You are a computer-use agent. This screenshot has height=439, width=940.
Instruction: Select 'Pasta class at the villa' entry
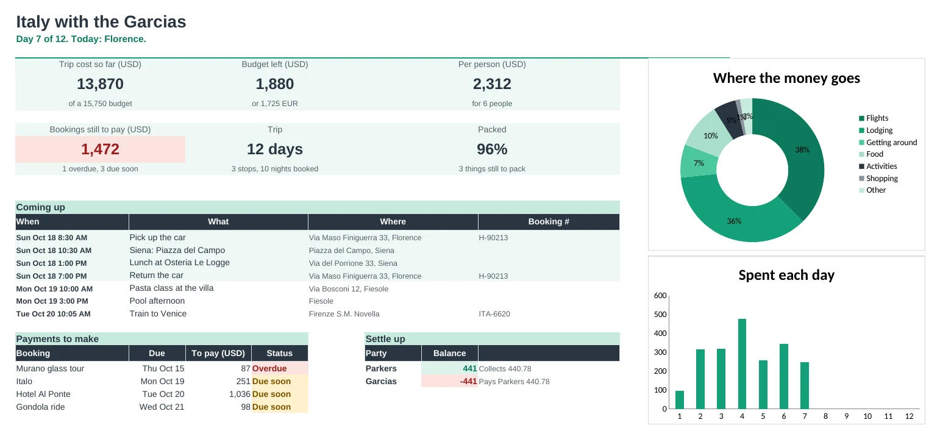click(x=171, y=288)
